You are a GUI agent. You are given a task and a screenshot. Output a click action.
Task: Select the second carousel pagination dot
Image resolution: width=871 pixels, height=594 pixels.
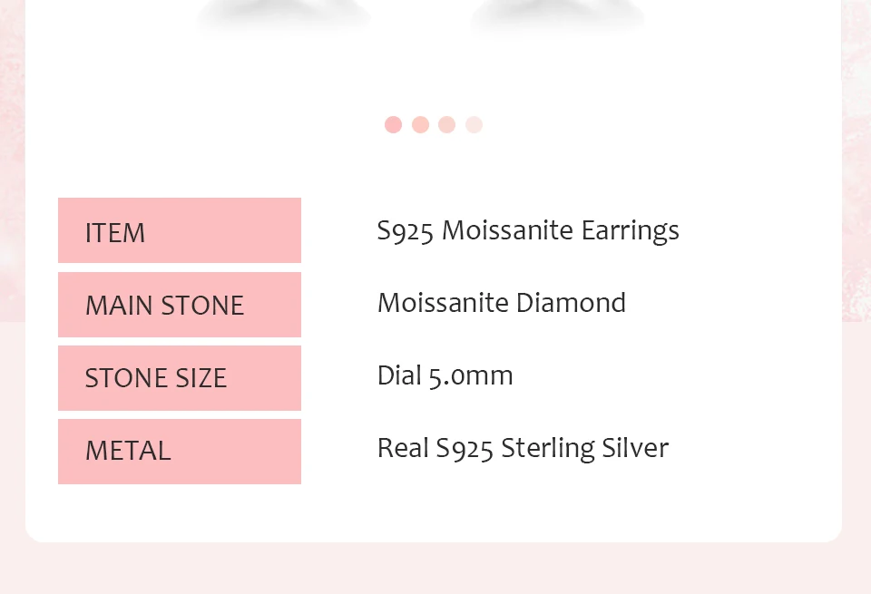coord(420,125)
